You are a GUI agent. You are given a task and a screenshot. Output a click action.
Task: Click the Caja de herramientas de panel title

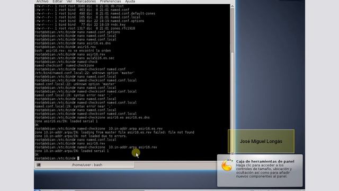(x=265, y=161)
